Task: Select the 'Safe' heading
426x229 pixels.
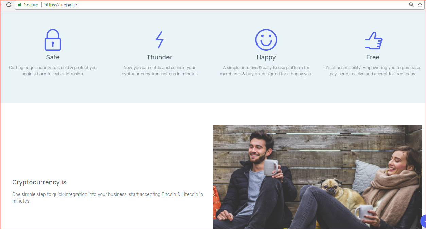Action: click(53, 57)
